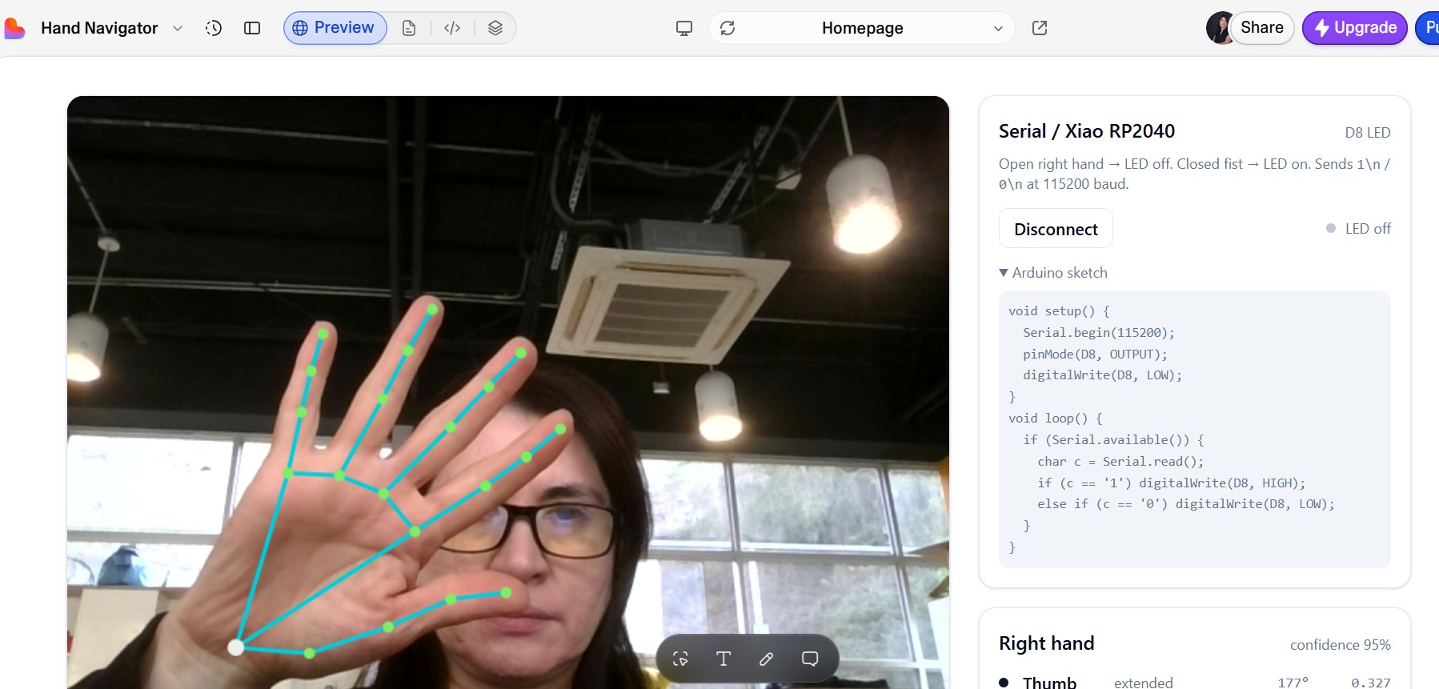1439x689 pixels.
Task: Open the layers stack icon
Action: 495,28
